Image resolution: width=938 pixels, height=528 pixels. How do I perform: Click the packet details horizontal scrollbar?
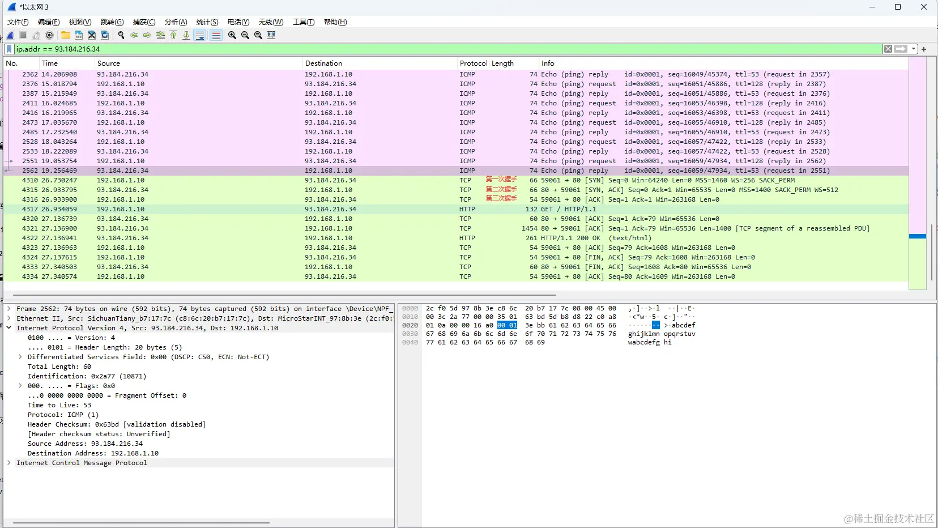[140, 523]
